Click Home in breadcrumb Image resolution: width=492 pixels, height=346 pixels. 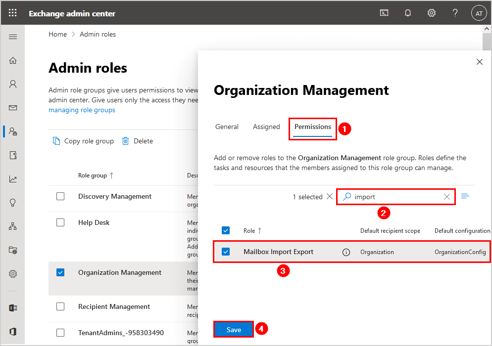pos(58,34)
